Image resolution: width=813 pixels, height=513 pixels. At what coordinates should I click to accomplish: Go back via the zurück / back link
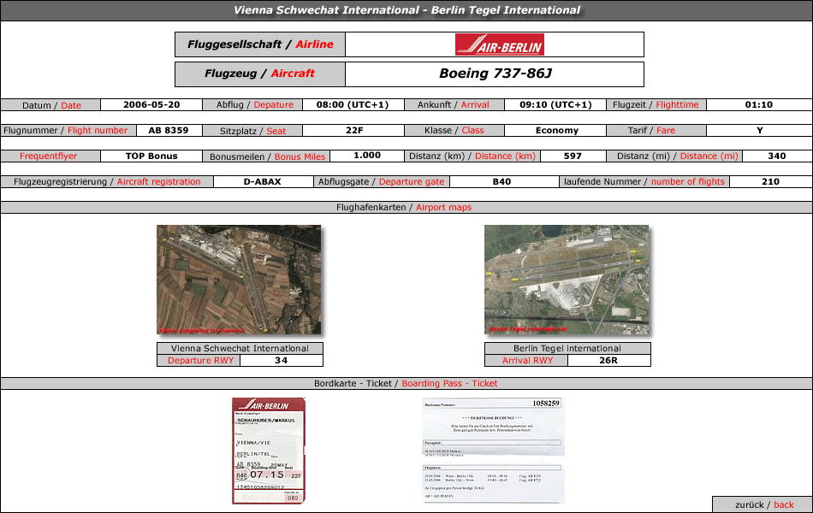764,504
